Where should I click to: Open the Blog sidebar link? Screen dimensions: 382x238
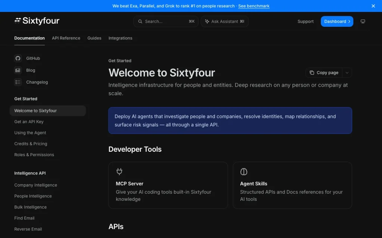coord(31,70)
